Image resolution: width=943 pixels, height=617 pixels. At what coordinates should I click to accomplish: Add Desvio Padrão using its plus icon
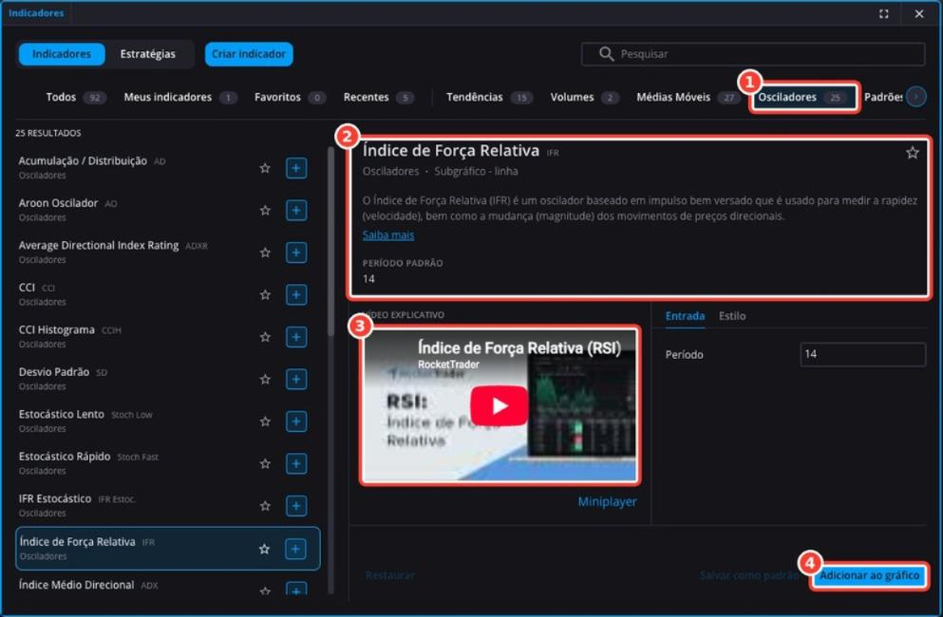pos(296,379)
